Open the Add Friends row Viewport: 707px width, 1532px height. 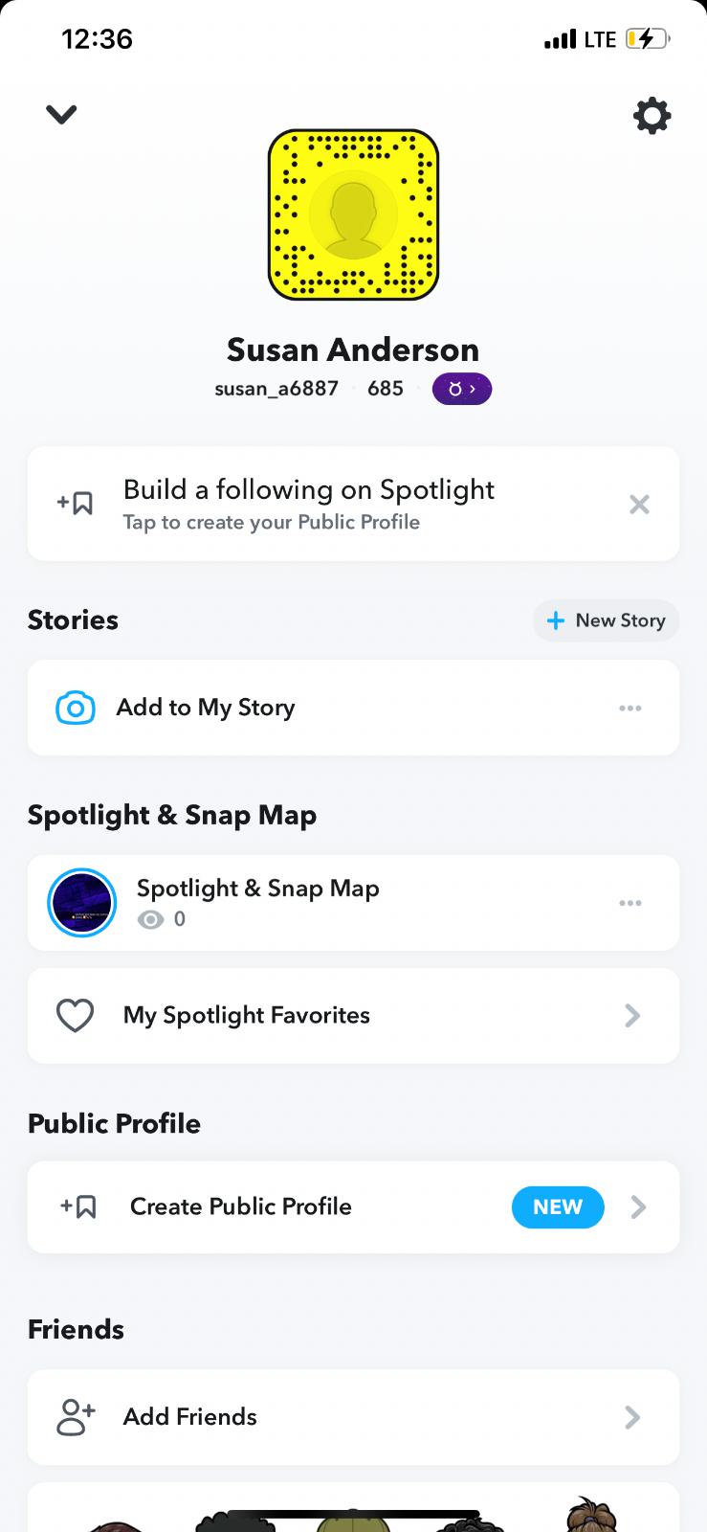353,1417
